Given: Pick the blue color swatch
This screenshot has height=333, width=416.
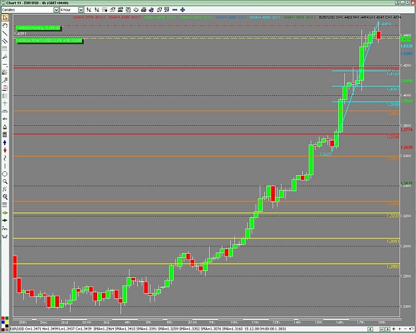Looking at the screenshot, I should coord(3,322).
